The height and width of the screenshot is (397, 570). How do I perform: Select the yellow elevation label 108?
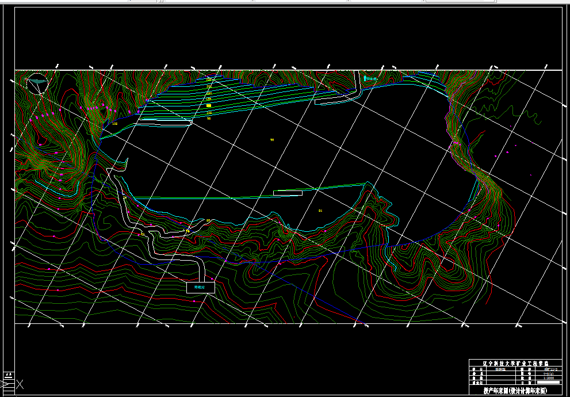pos(115,124)
